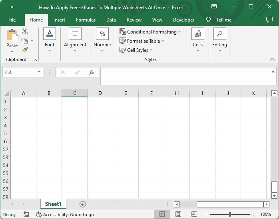Open the Comments speech bubble icon
This screenshot has width=279, height=219.
tap(269, 20)
